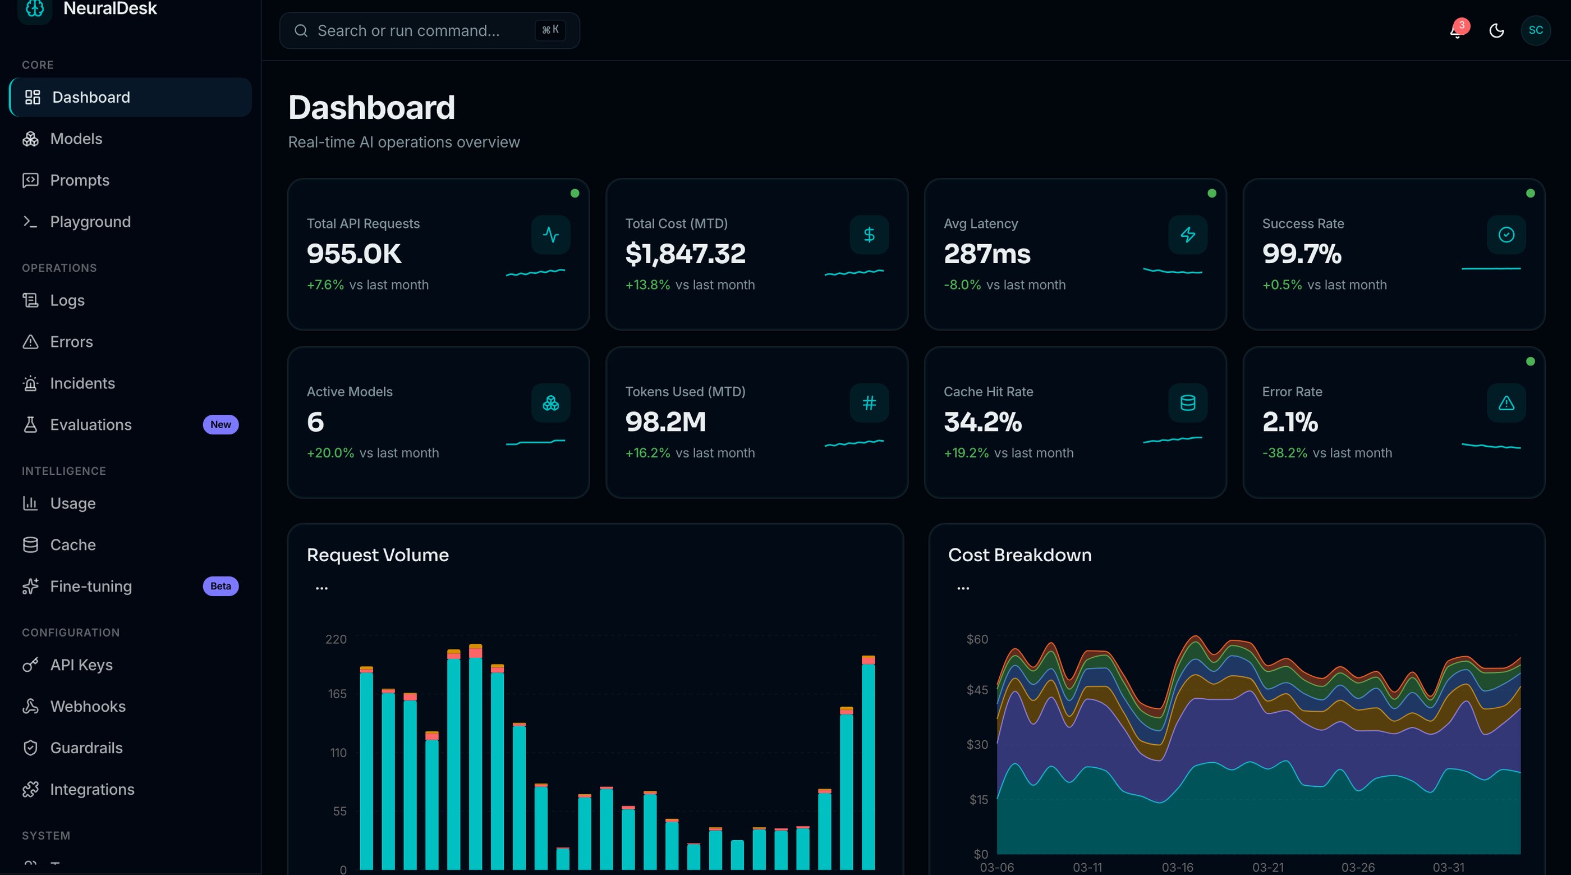Click the Webhooks sidebar icon
This screenshot has height=875, width=1571.
(30, 707)
